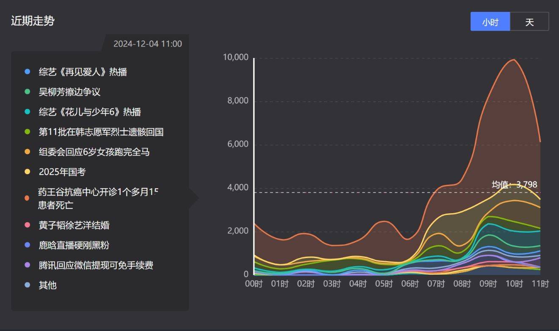Click the 10时 axis label
This screenshot has width=559, height=331.
point(514,284)
